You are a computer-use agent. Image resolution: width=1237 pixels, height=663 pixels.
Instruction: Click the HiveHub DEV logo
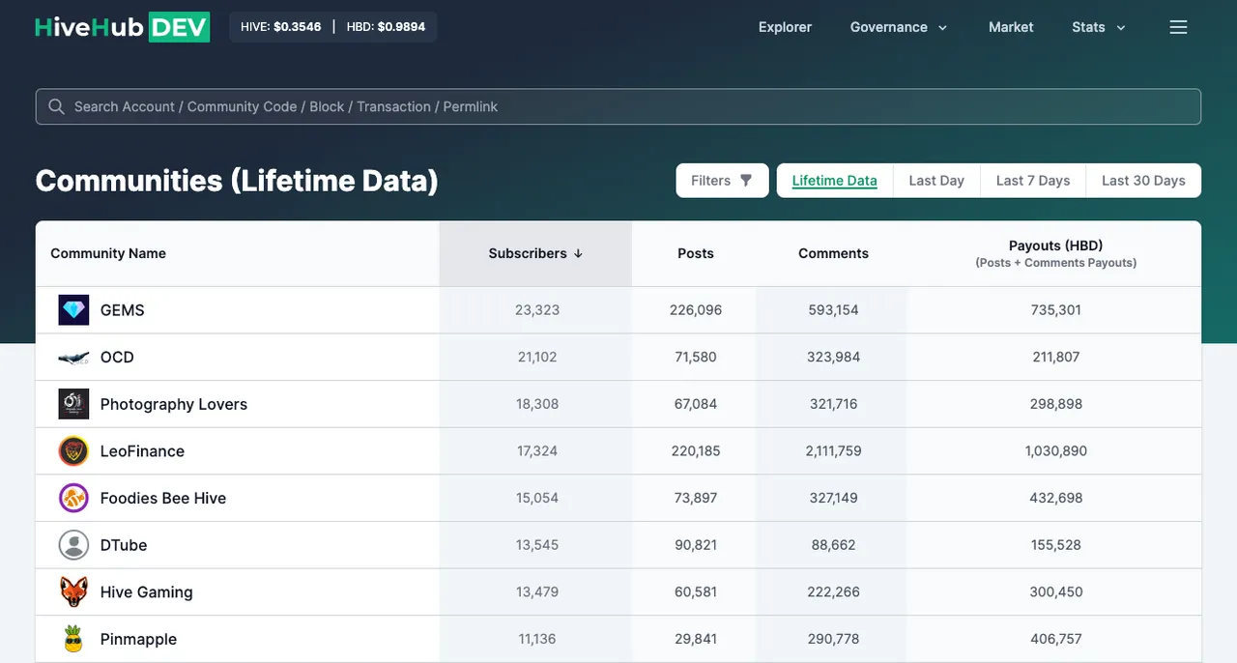123,27
